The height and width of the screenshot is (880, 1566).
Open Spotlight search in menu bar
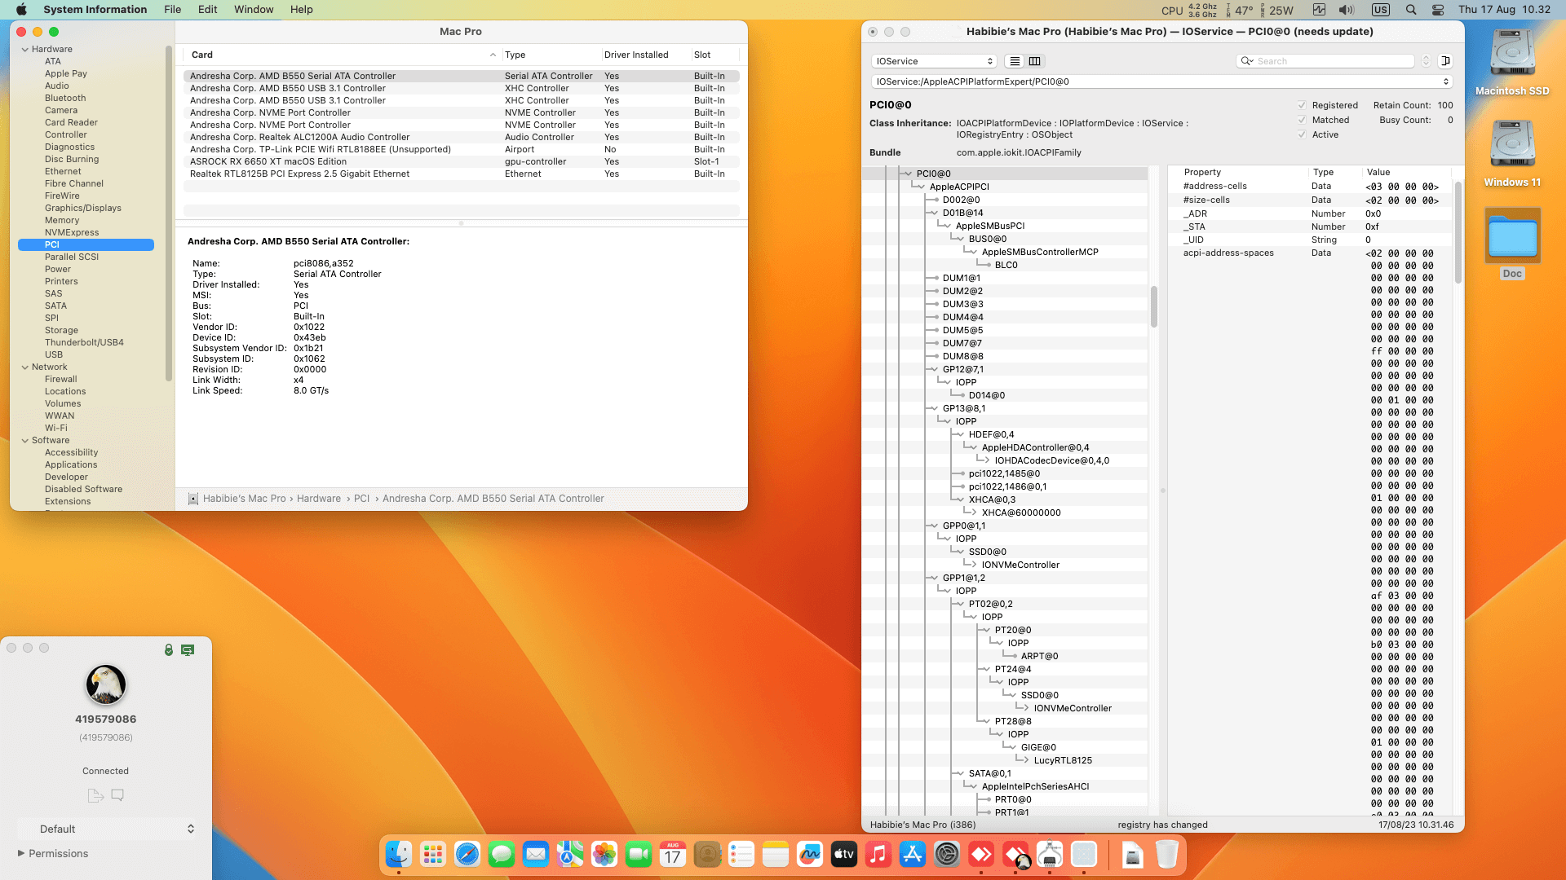click(1411, 10)
